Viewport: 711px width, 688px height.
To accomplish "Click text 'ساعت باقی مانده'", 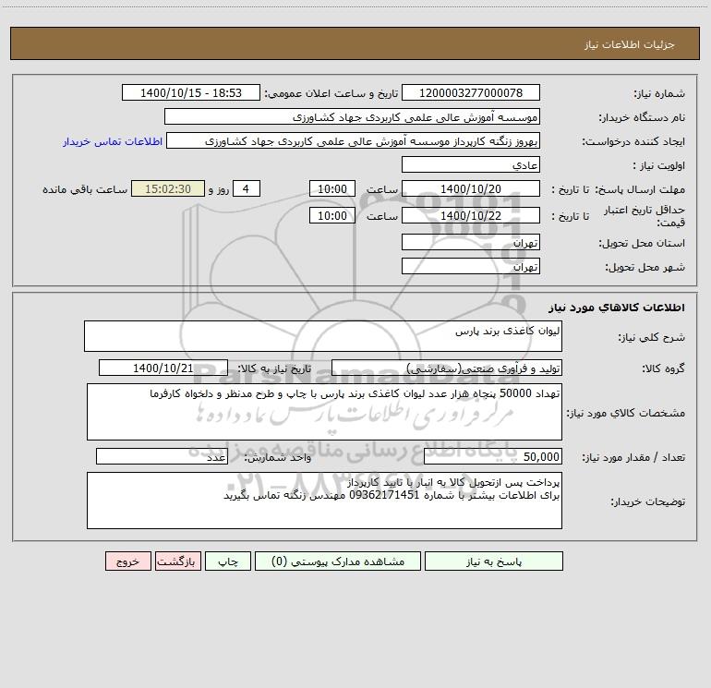I will click(x=85, y=189).
